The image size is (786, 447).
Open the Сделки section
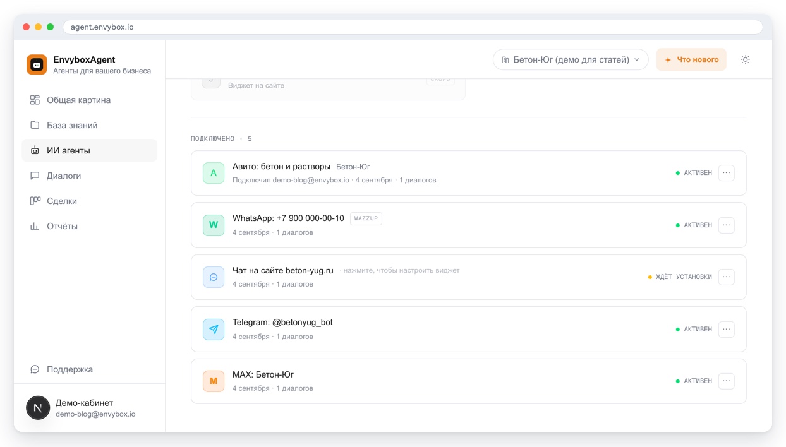(90, 201)
